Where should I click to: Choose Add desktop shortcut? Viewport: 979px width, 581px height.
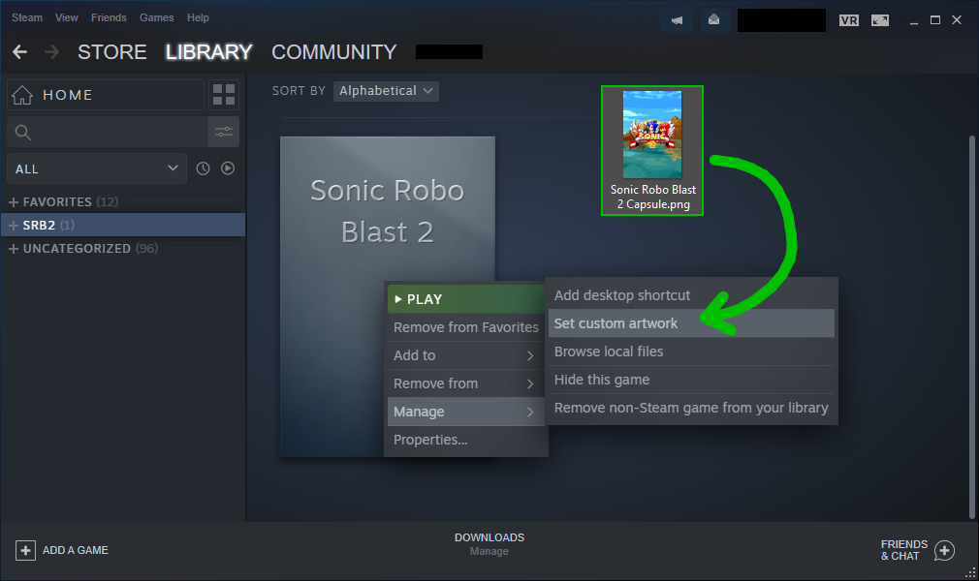(x=691, y=295)
